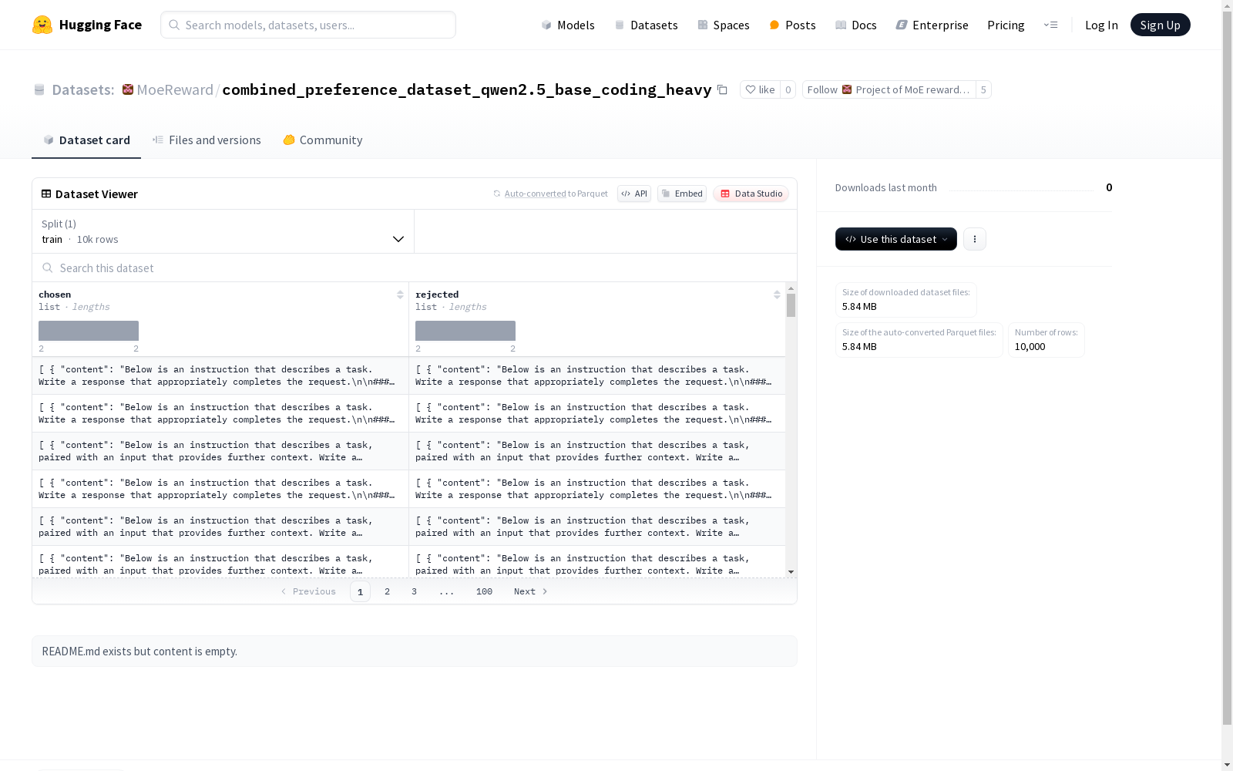
Task: Click the search magnifier in dataset search
Action: (x=48, y=268)
